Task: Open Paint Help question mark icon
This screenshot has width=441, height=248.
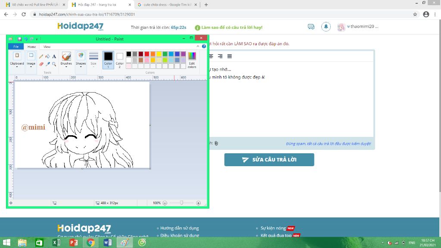Action: (x=204, y=46)
